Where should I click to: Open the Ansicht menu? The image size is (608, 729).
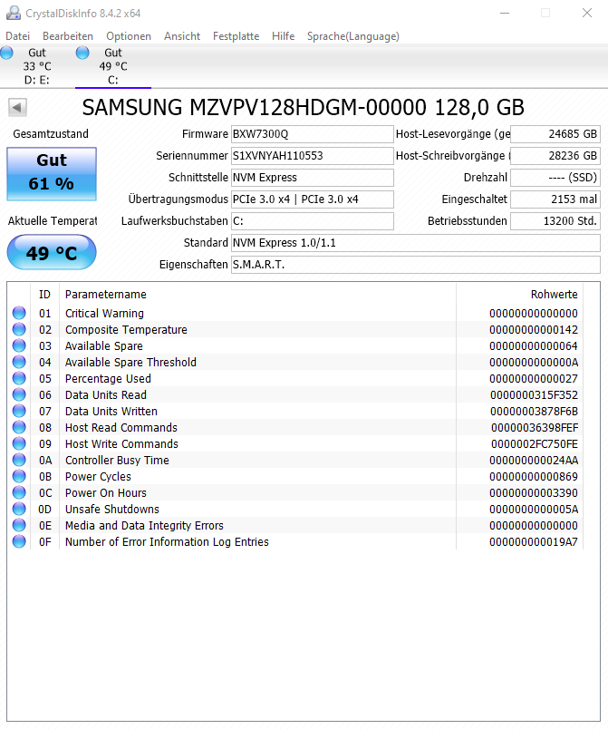click(182, 36)
